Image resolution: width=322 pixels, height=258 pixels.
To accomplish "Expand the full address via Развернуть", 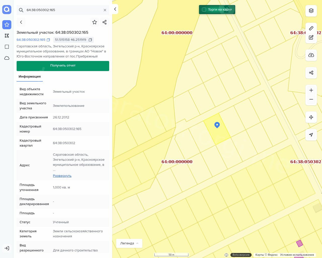I will [62, 176].
